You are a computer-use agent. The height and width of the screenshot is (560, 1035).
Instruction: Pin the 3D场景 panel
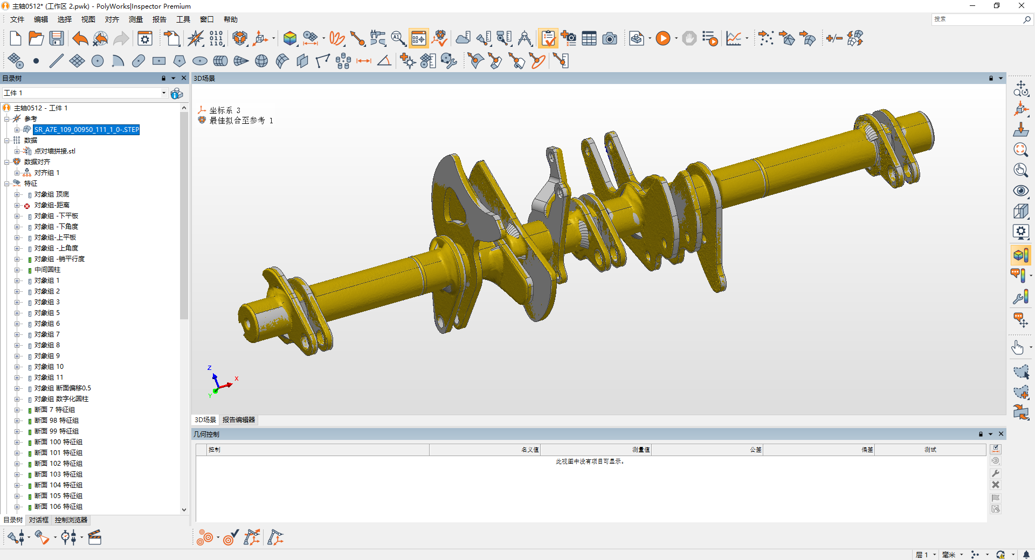[991, 79]
